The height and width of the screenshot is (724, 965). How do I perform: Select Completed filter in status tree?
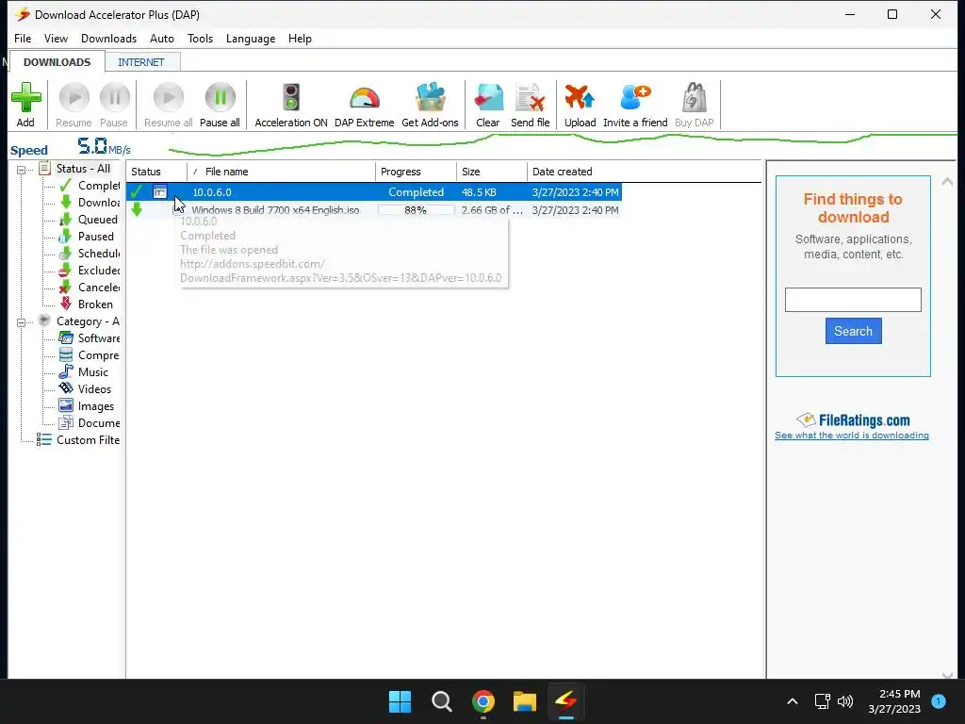point(90,186)
